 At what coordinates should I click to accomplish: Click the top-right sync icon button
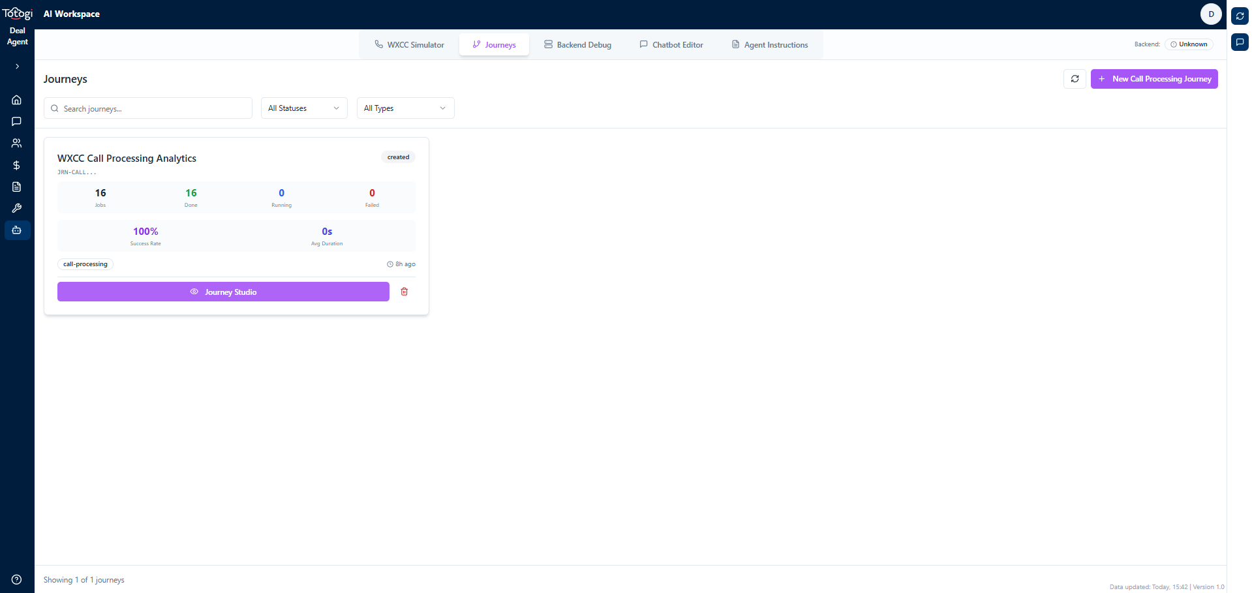tap(1240, 16)
